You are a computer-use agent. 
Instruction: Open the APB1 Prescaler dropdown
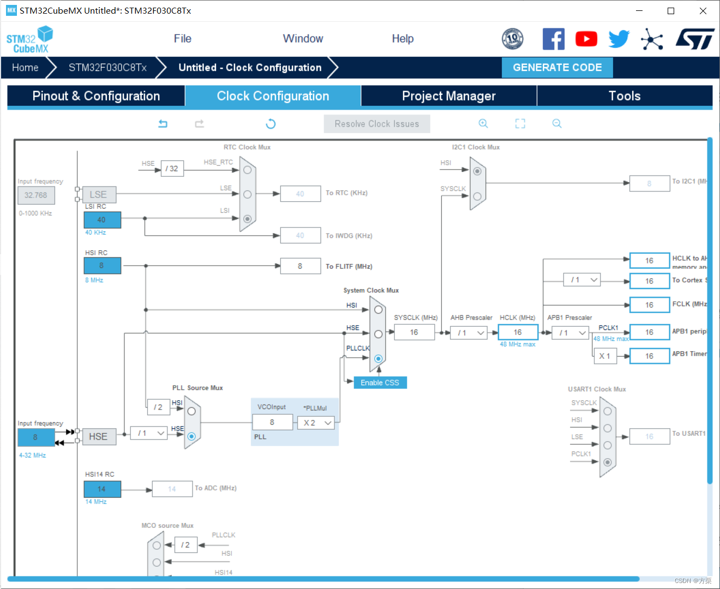point(570,333)
